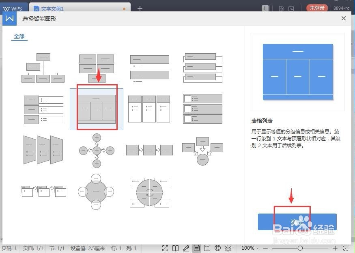Add a new document tab with plus

coord(140,9)
